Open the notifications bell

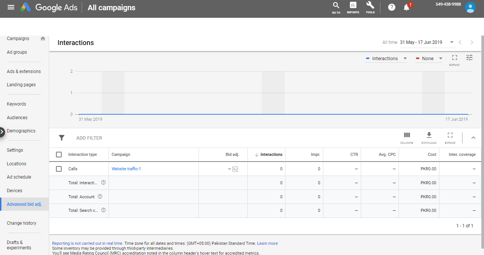coord(407,7)
